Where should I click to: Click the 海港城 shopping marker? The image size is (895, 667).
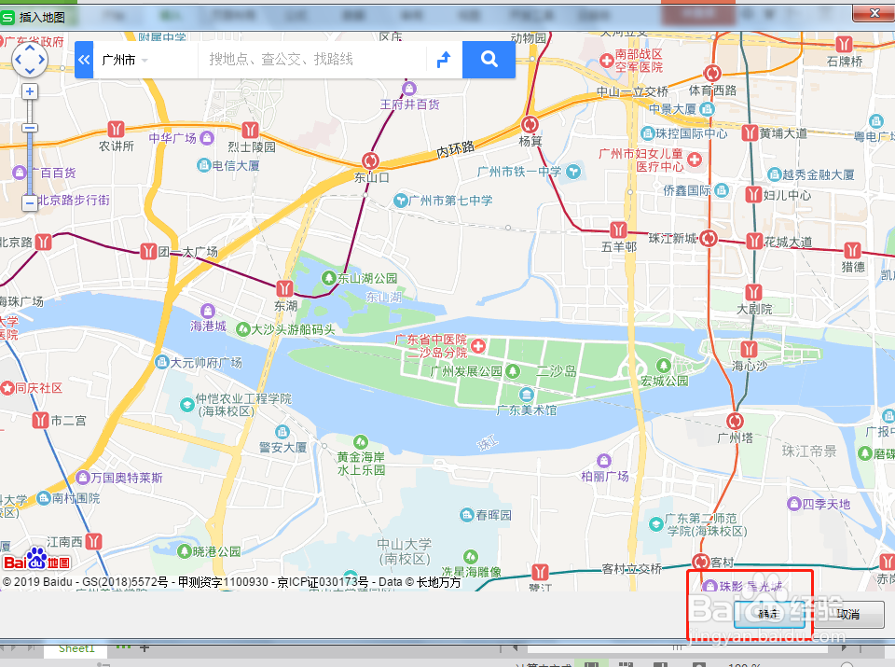pyautogui.click(x=208, y=311)
